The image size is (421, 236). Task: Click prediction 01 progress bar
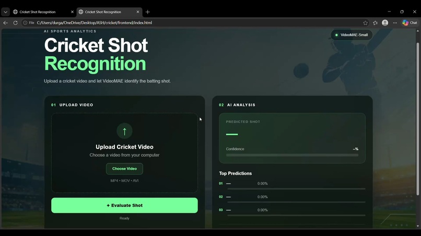(296, 189)
